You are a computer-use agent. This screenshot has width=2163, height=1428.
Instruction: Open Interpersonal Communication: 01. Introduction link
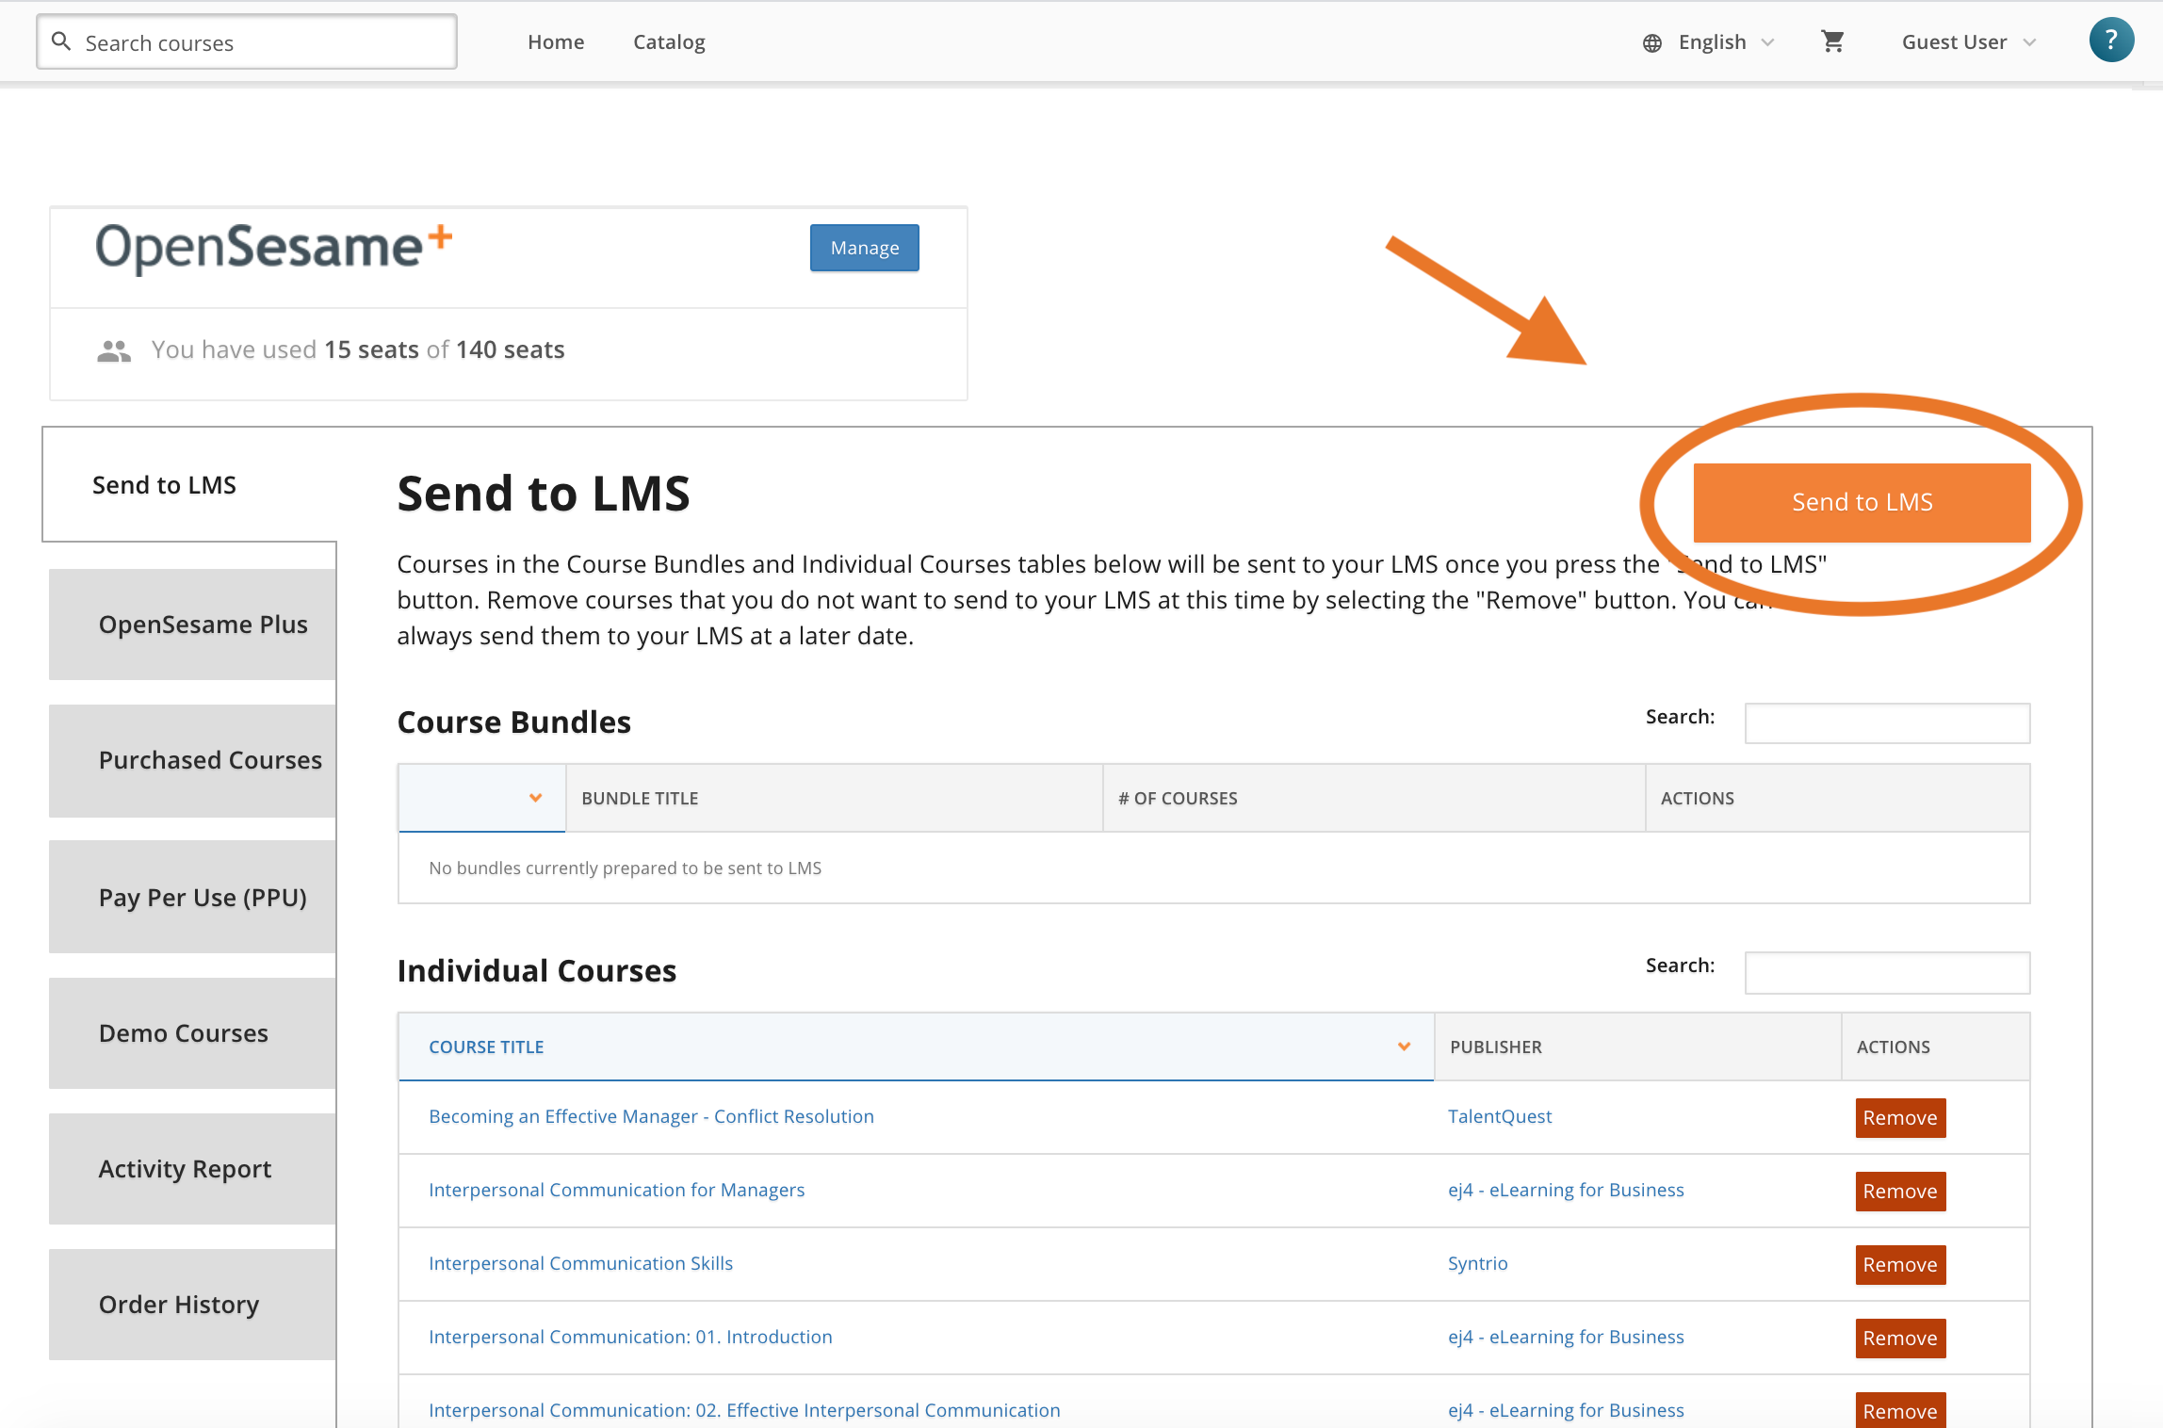630,1337
